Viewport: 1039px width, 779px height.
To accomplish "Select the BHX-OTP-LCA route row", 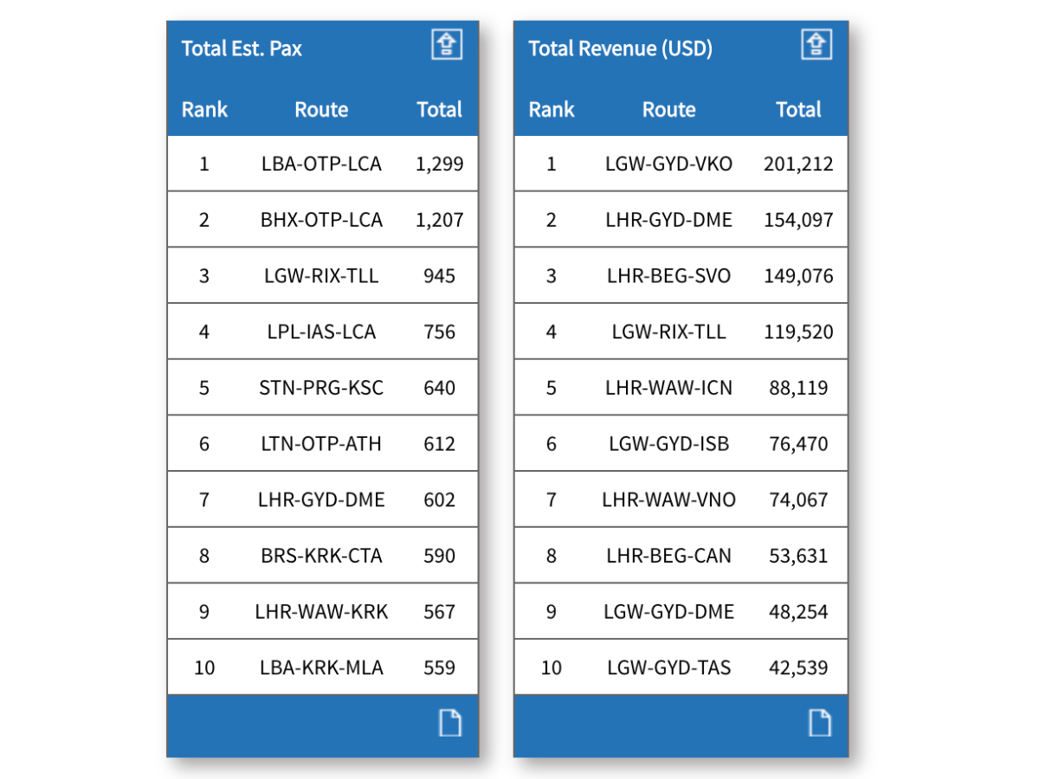I will (321, 220).
